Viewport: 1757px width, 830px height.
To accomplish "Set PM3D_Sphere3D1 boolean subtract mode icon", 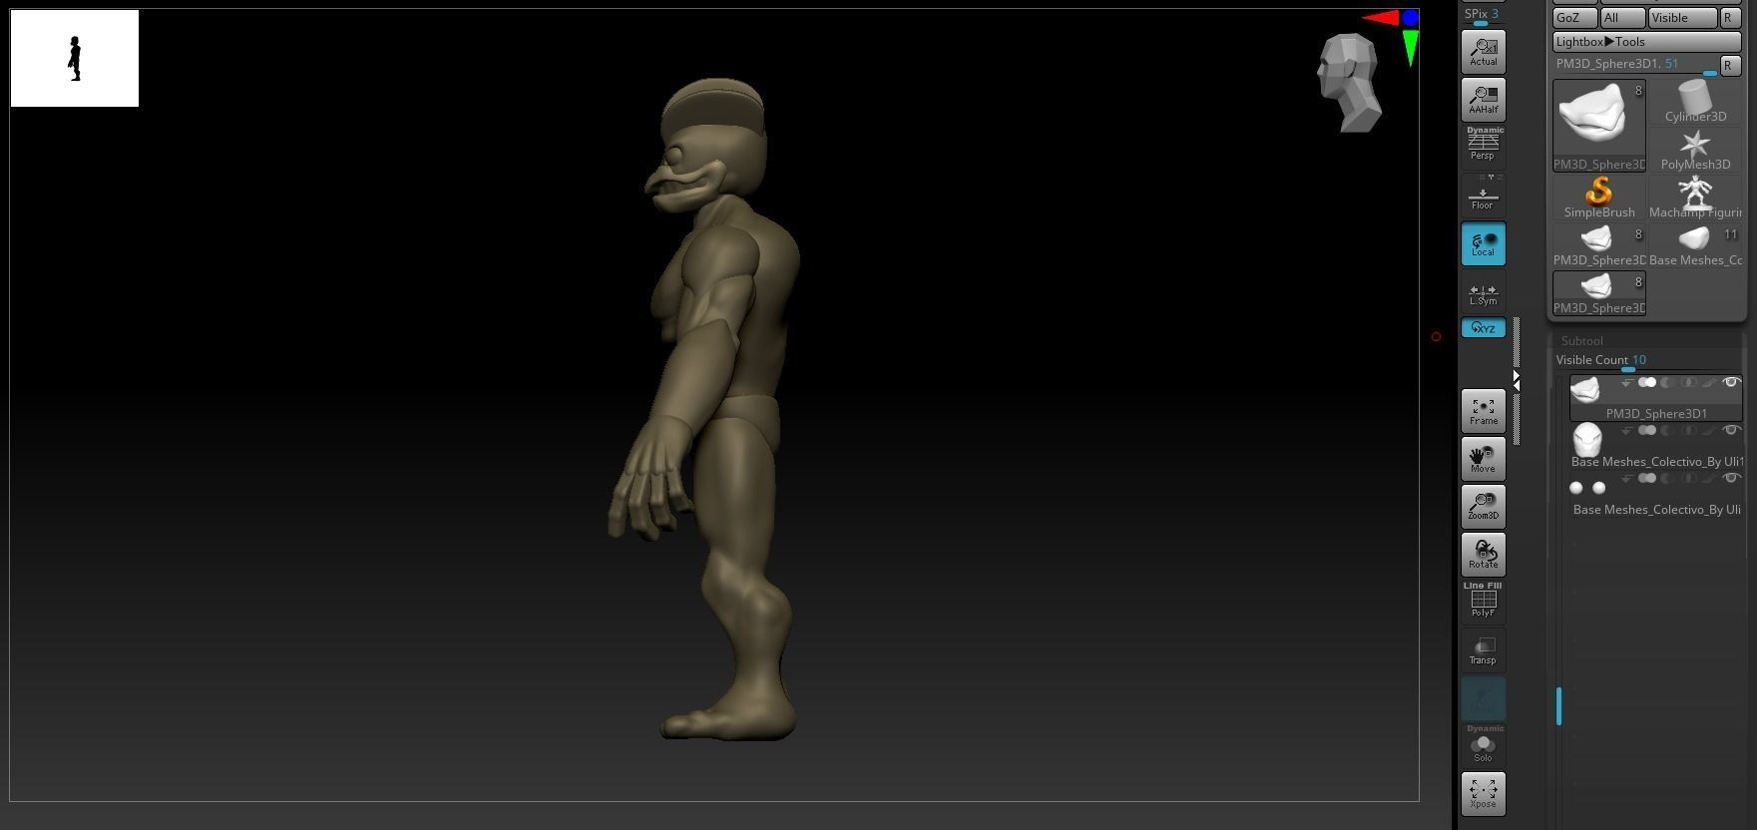I will tap(1667, 383).
